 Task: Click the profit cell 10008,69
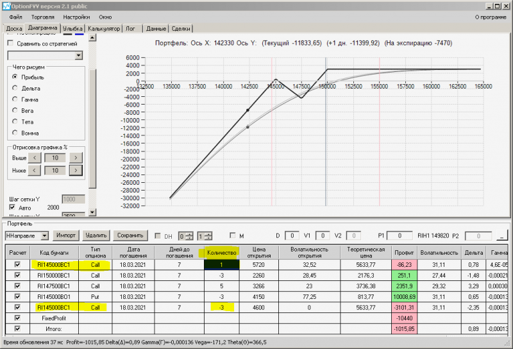coord(404,297)
